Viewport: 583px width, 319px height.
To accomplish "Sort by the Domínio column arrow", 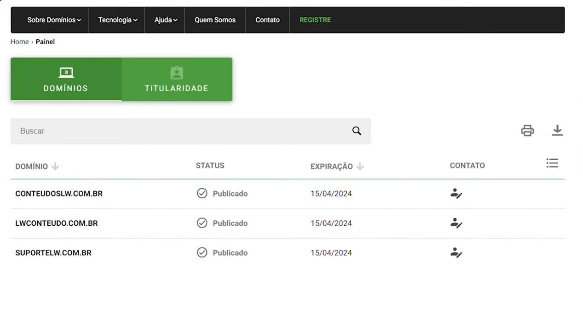I will (55, 166).
